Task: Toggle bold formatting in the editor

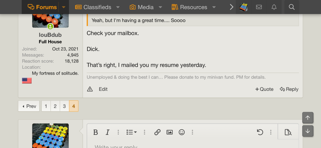Action: 96,132
